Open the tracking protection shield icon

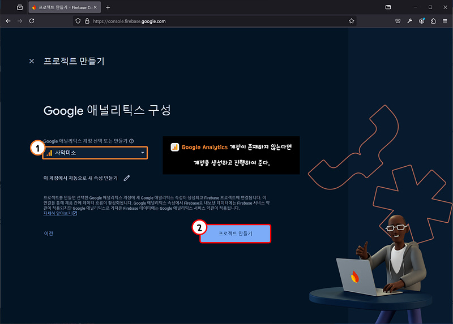point(78,21)
